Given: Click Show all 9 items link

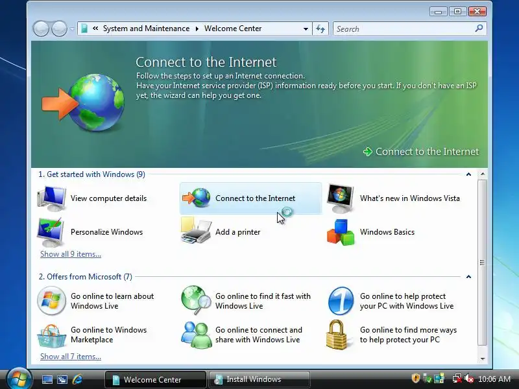Looking at the screenshot, I should coord(71,254).
